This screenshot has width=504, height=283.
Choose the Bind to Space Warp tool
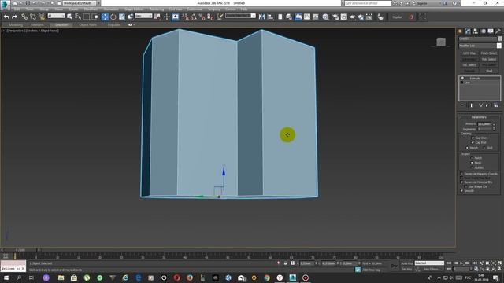(x=42, y=17)
